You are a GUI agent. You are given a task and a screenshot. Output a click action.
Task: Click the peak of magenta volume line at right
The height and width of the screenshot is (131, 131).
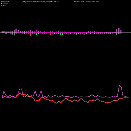point(119,85)
